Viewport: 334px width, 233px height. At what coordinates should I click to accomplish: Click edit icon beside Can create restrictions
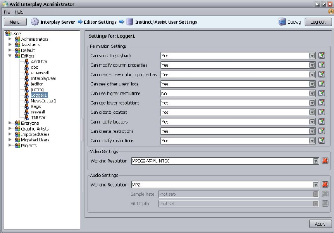pos(322,131)
